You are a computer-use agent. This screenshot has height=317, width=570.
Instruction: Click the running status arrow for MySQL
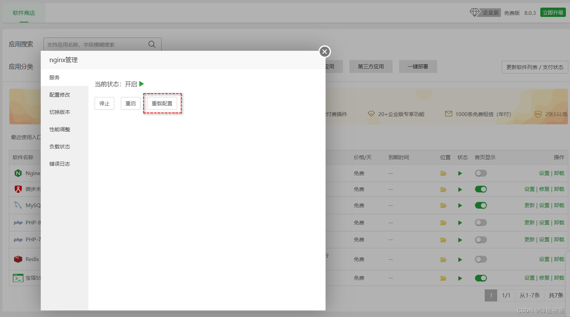[460, 205]
